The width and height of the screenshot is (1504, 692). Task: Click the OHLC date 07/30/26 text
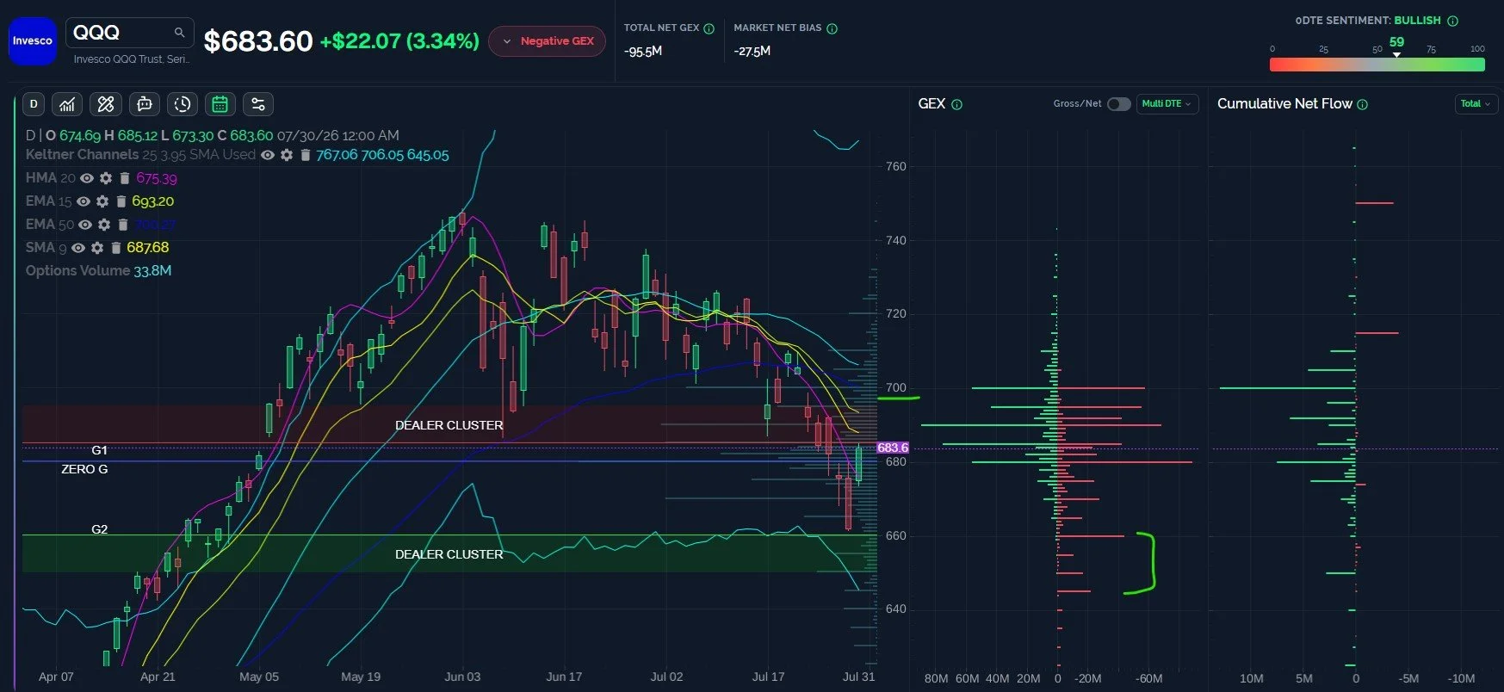tap(338, 136)
